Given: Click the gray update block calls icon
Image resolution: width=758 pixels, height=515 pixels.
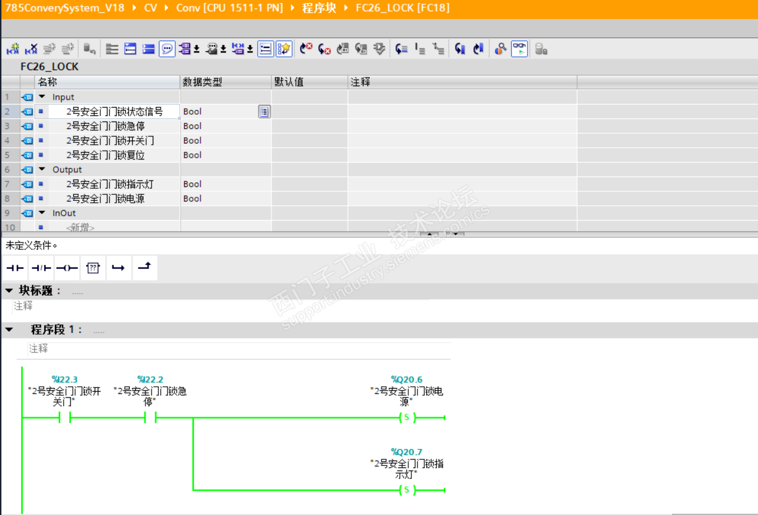Looking at the screenshot, I should coord(343,49).
